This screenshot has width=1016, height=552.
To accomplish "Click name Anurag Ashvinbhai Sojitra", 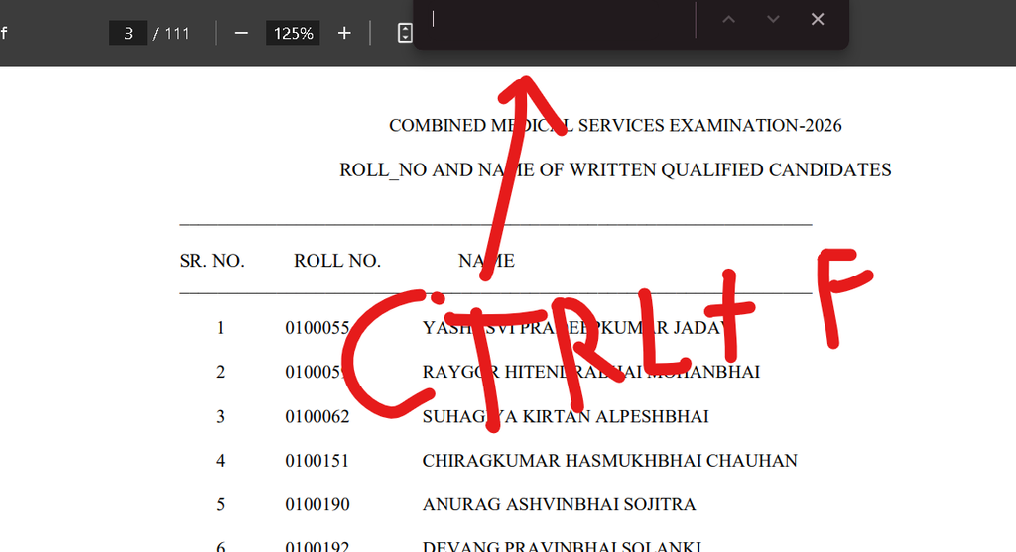I will pyautogui.click(x=560, y=504).
